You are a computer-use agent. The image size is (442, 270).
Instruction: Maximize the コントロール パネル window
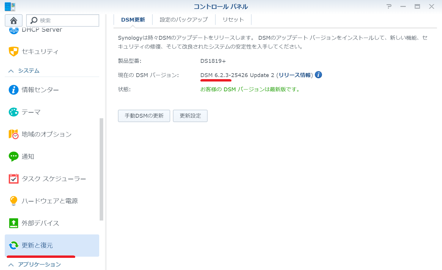(417, 7)
